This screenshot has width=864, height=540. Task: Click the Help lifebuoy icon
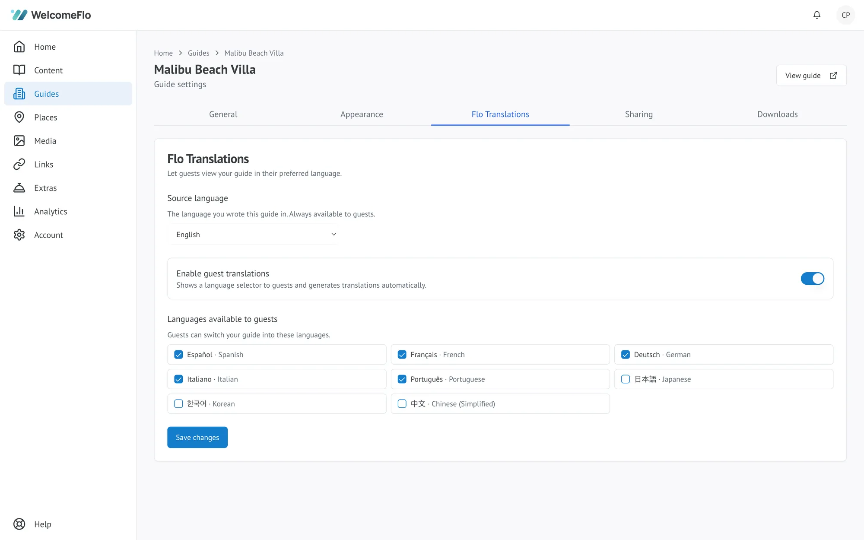[x=19, y=524]
